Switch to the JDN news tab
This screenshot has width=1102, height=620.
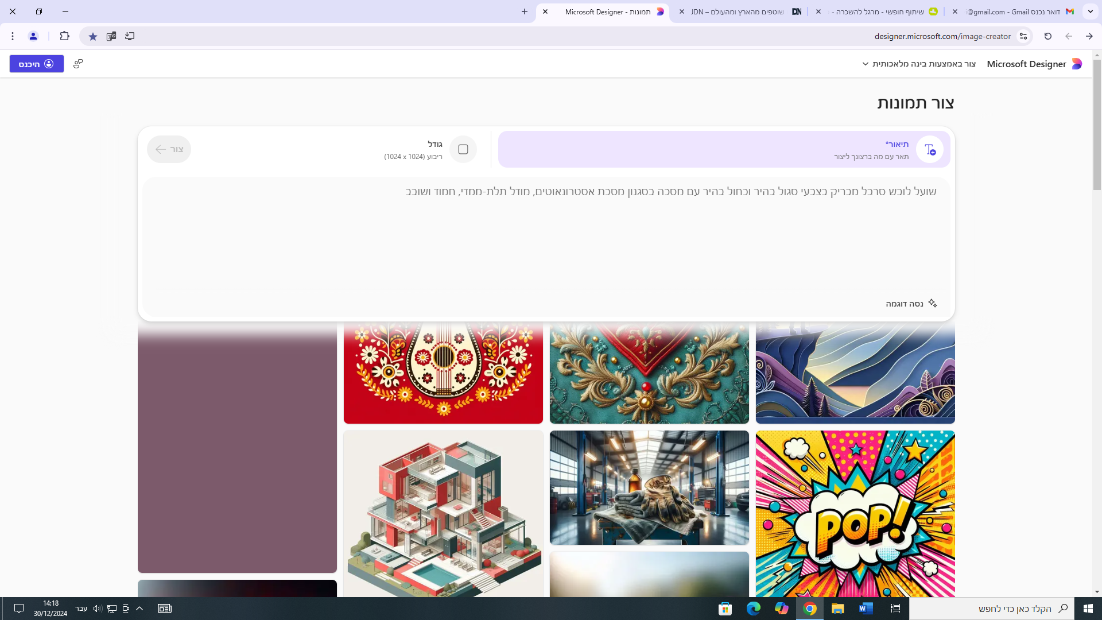click(x=740, y=11)
